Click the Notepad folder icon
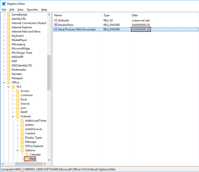 tap(9, 78)
